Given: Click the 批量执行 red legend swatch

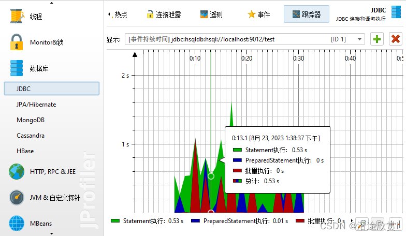Looking at the screenshot, I should click(300, 221).
